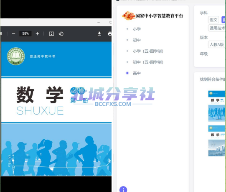This screenshot has height=192, width=226.
Task: Click the 58% zoom level field
Action: [25, 33]
